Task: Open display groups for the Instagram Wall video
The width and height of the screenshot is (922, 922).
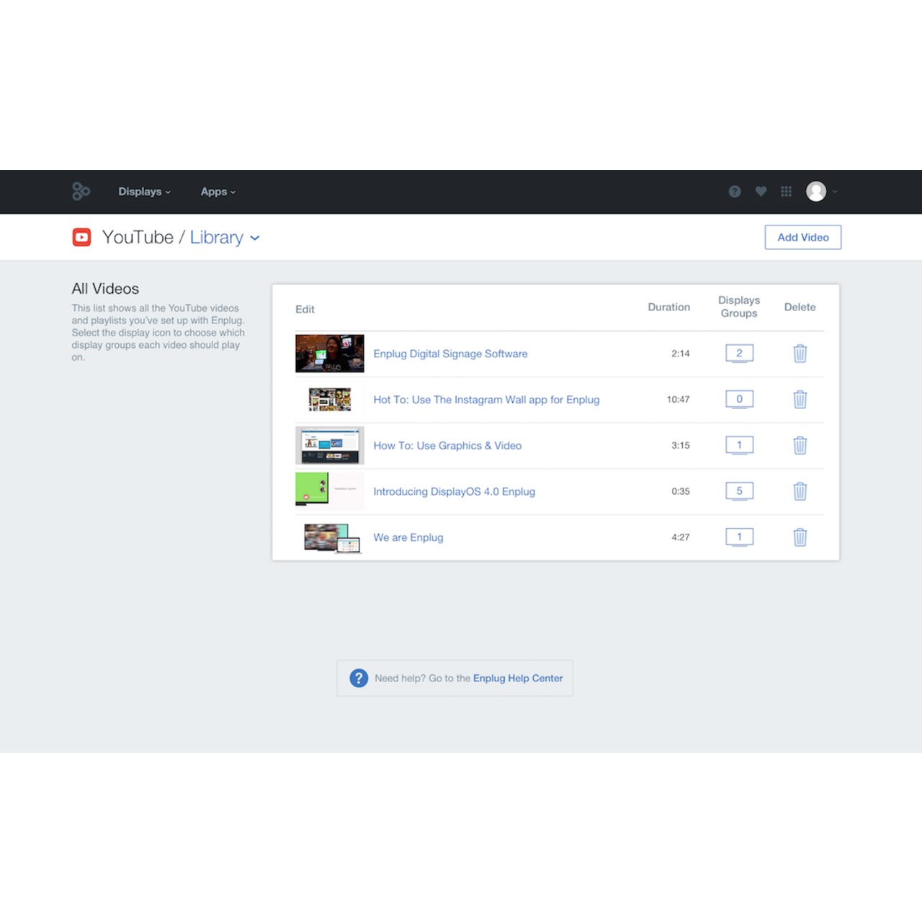Action: [739, 399]
